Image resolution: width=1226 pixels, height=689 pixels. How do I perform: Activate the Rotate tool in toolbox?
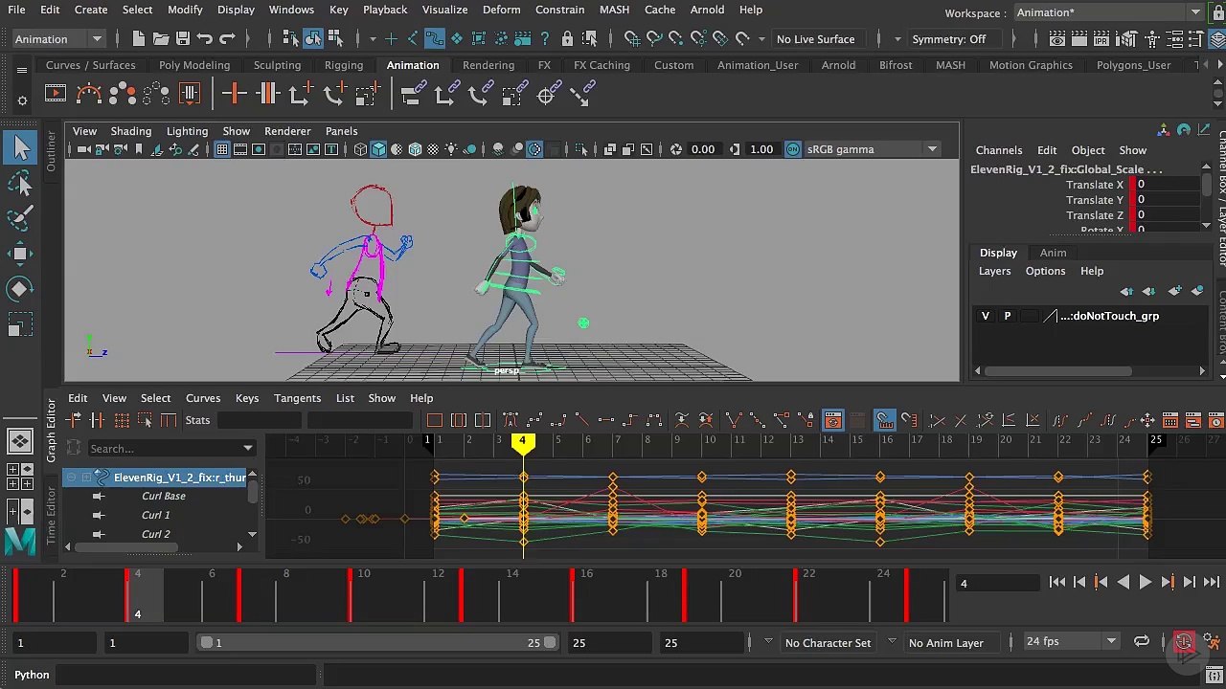[21, 289]
